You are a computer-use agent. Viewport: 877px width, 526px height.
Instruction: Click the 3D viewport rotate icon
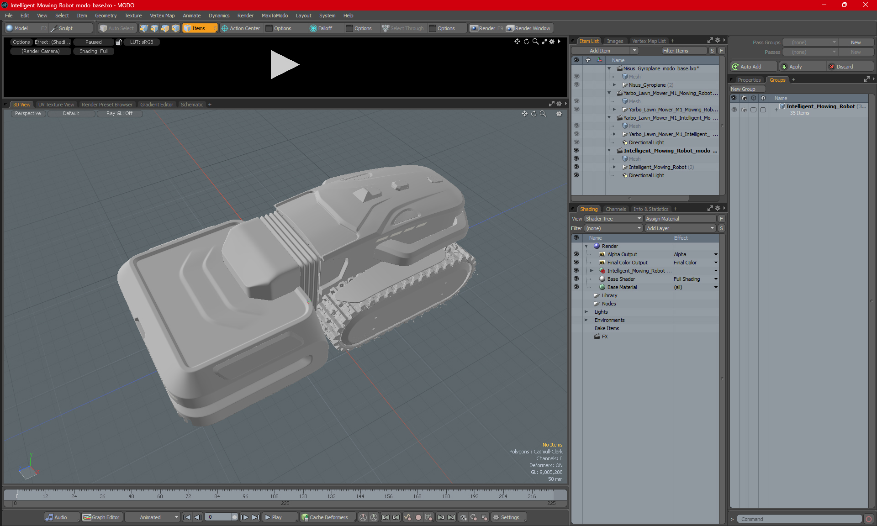[534, 114]
